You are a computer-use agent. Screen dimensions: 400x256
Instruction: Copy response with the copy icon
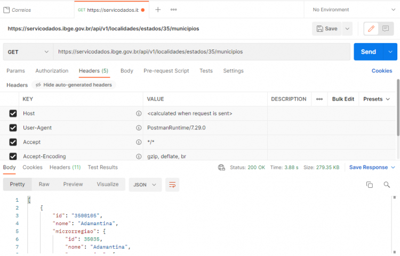370,185
